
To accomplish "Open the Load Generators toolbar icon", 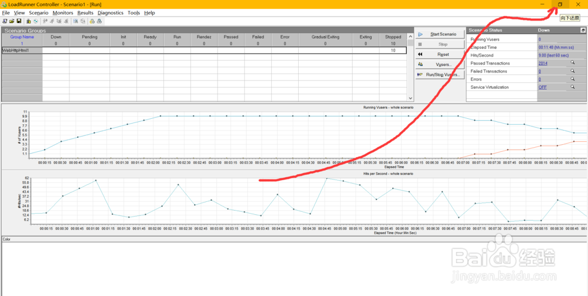I will pyautogui.click(x=28, y=21).
